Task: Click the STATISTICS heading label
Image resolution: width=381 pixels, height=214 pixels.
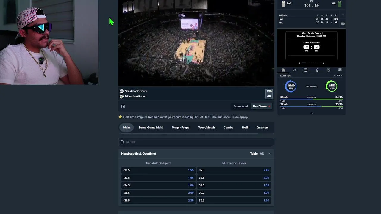Action: tap(285, 76)
